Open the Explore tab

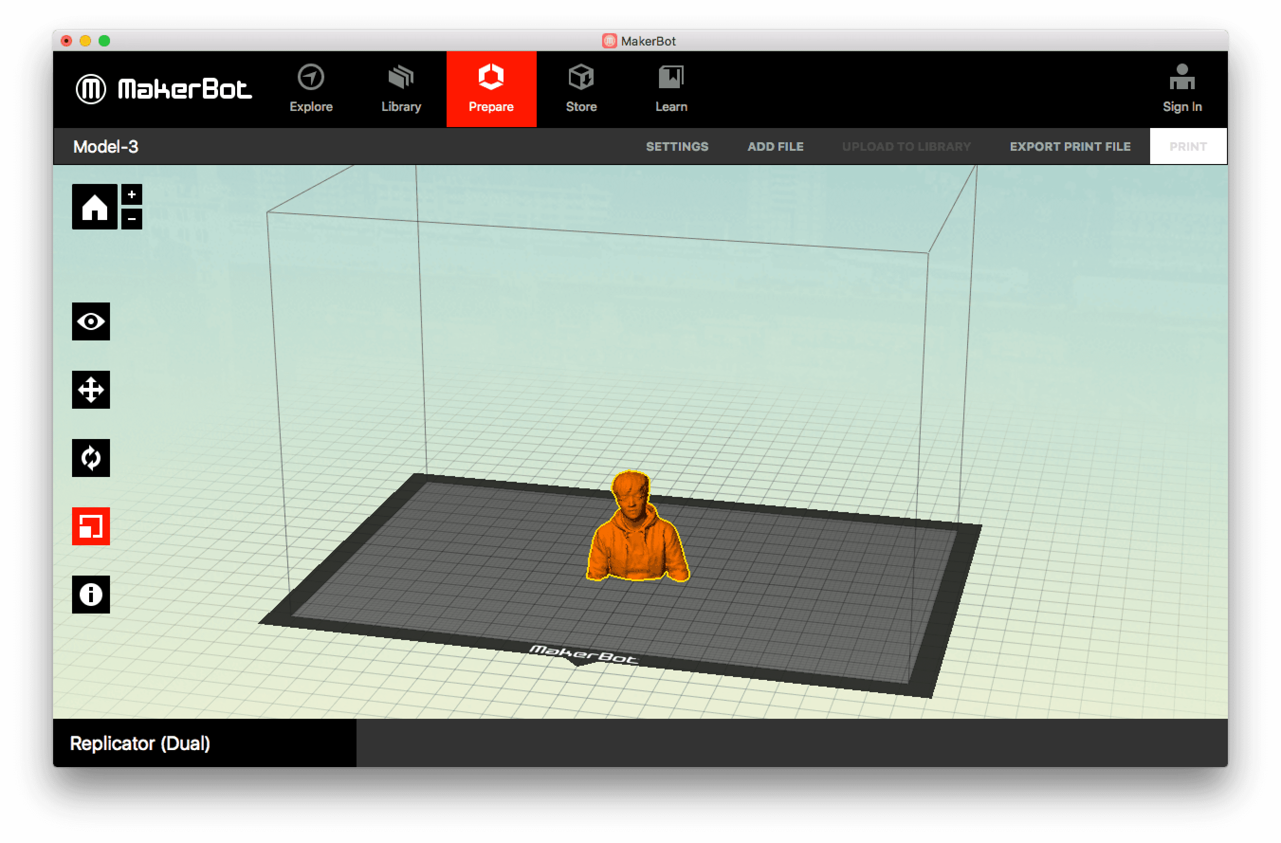click(x=311, y=89)
